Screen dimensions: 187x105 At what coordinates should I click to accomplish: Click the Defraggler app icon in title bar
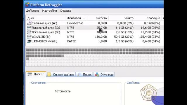27,5
